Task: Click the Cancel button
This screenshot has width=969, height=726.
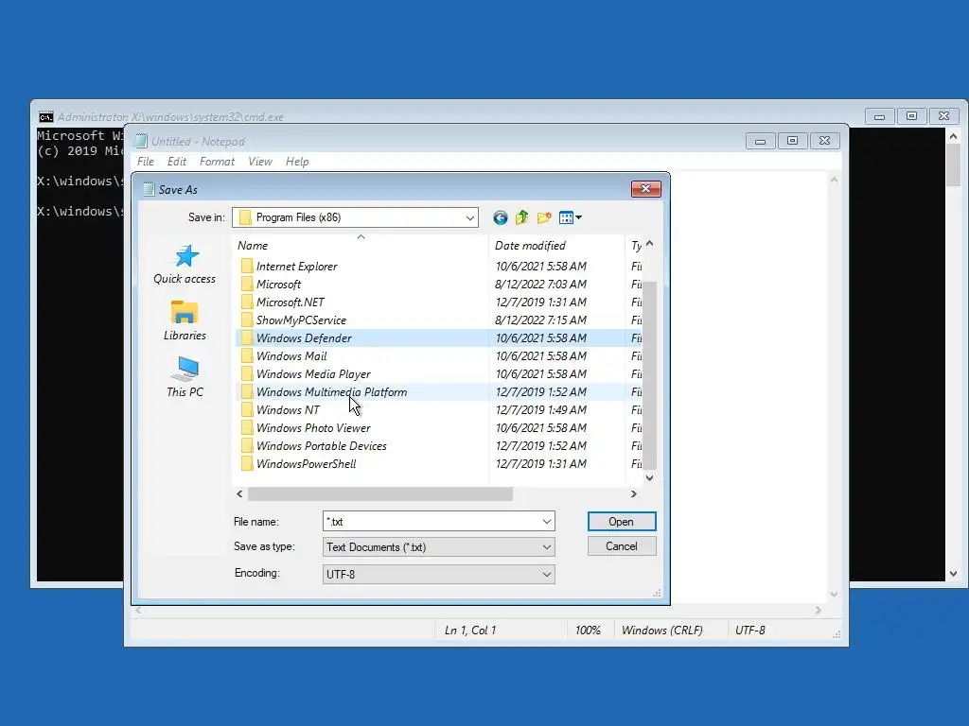Action: 622,546
